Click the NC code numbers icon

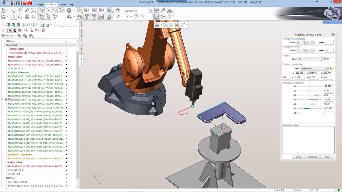pyautogui.click(x=44, y=30)
